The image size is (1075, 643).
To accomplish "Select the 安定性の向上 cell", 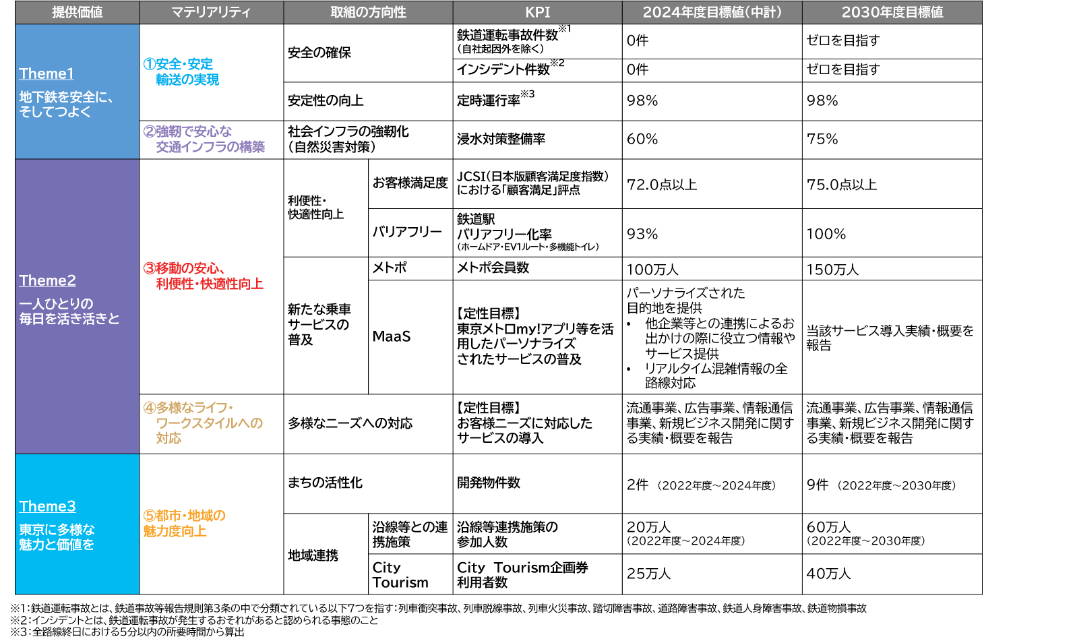I will 368,101.
